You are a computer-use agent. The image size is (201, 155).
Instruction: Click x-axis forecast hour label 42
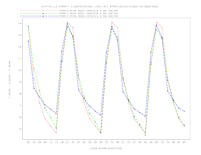[106, 142]
